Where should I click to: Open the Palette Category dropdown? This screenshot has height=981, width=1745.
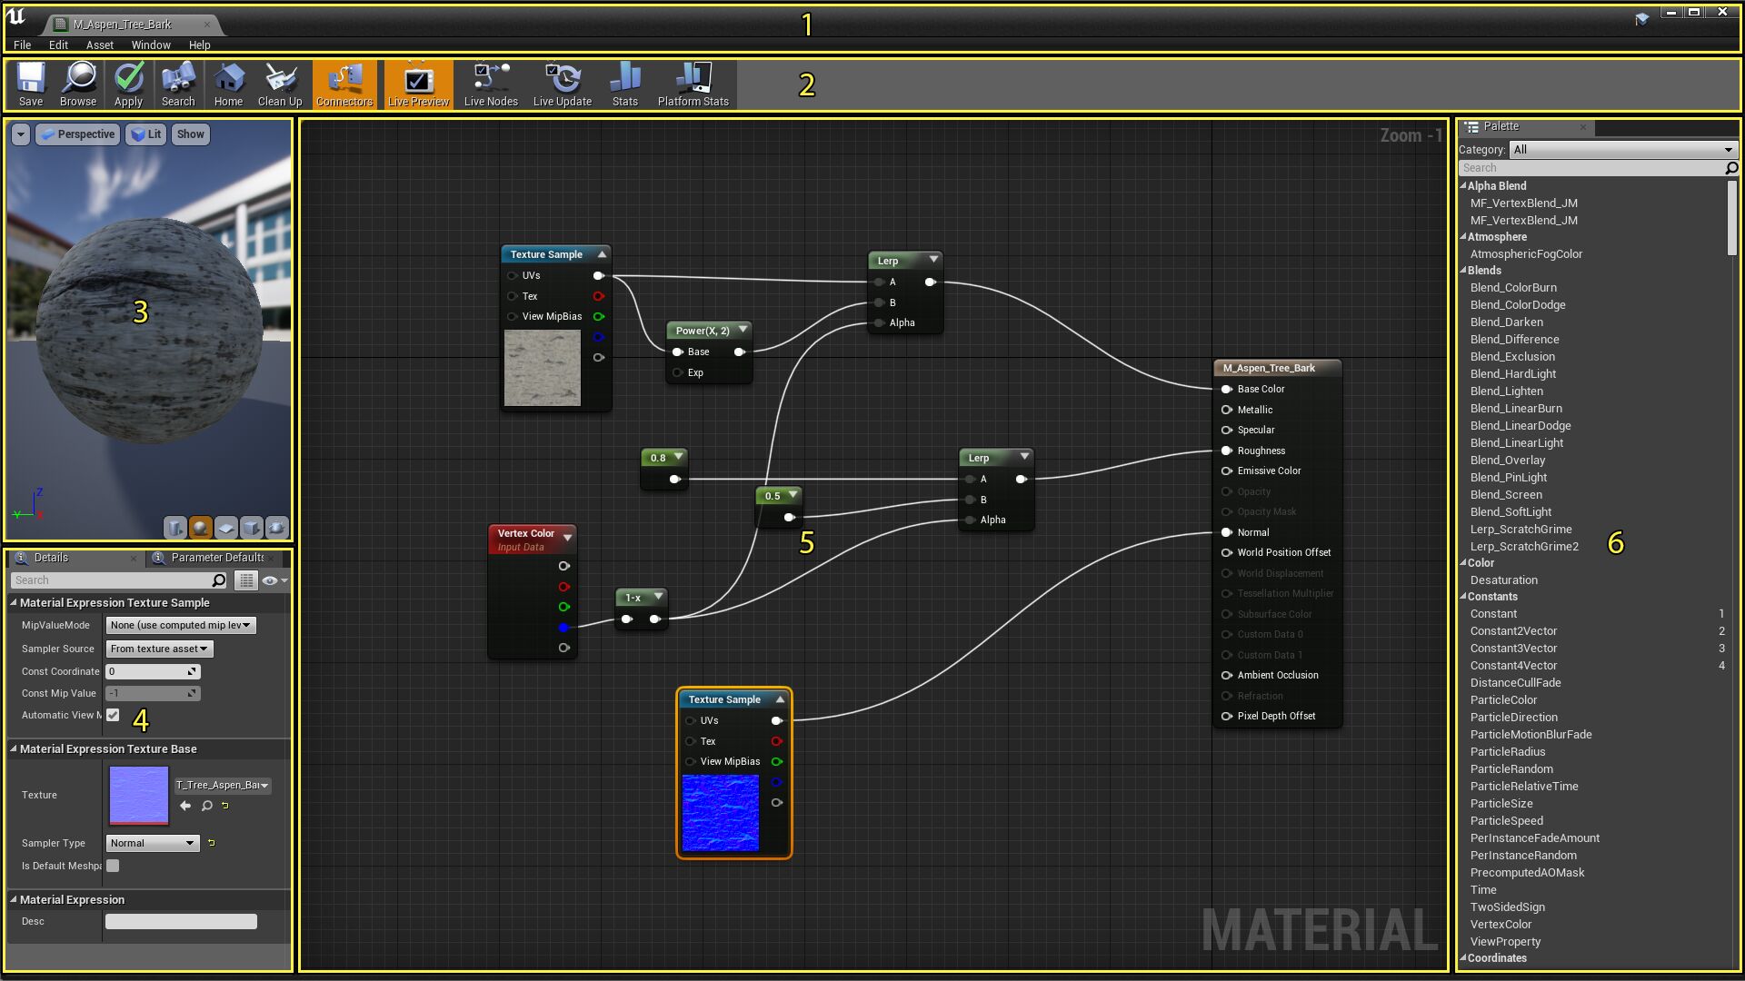click(x=1623, y=149)
